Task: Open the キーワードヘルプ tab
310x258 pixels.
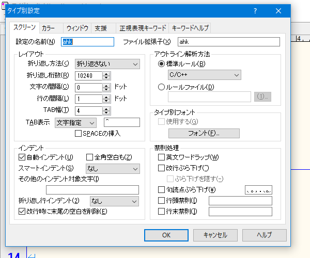Action: pyautogui.click(x=190, y=28)
